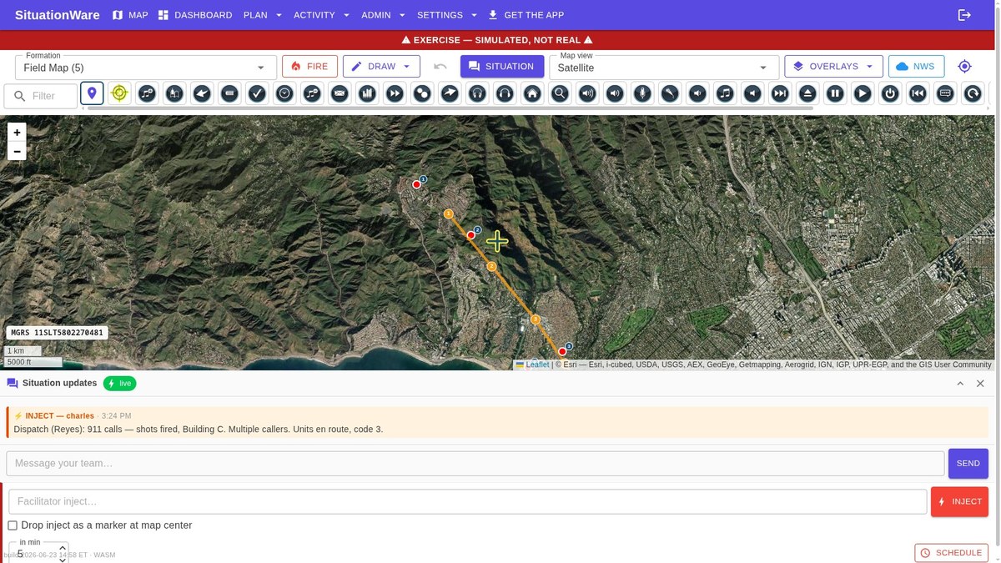The height and width of the screenshot is (563, 1001).
Task: Open the Overlays dropdown menu
Action: [x=833, y=67]
